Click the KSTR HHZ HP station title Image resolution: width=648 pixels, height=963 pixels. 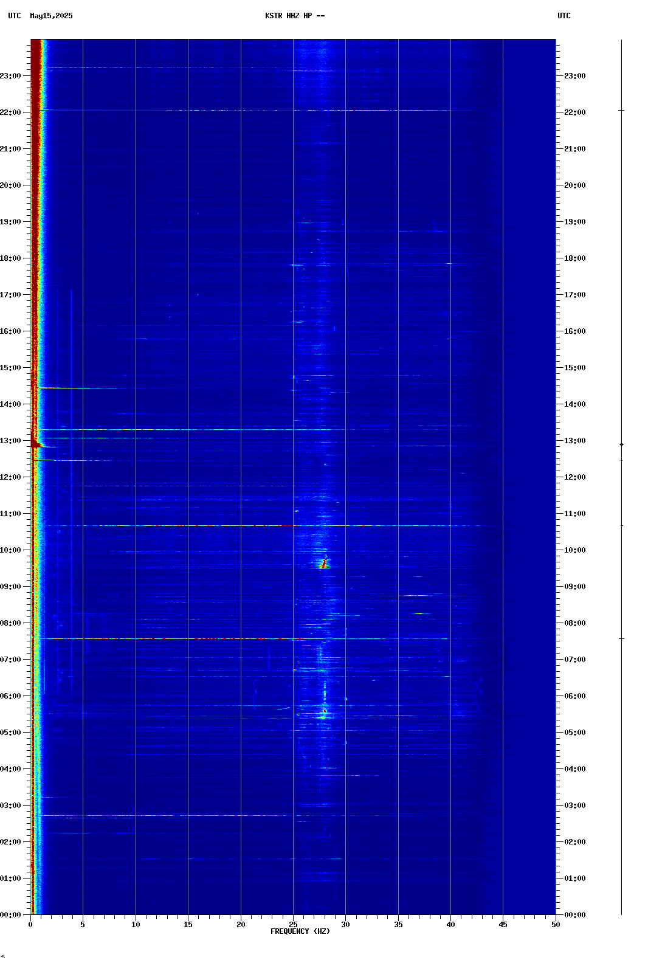coord(295,16)
